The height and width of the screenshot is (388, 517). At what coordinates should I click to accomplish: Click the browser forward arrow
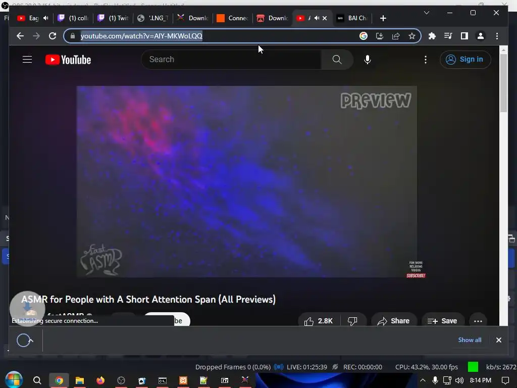click(x=36, y=36)
